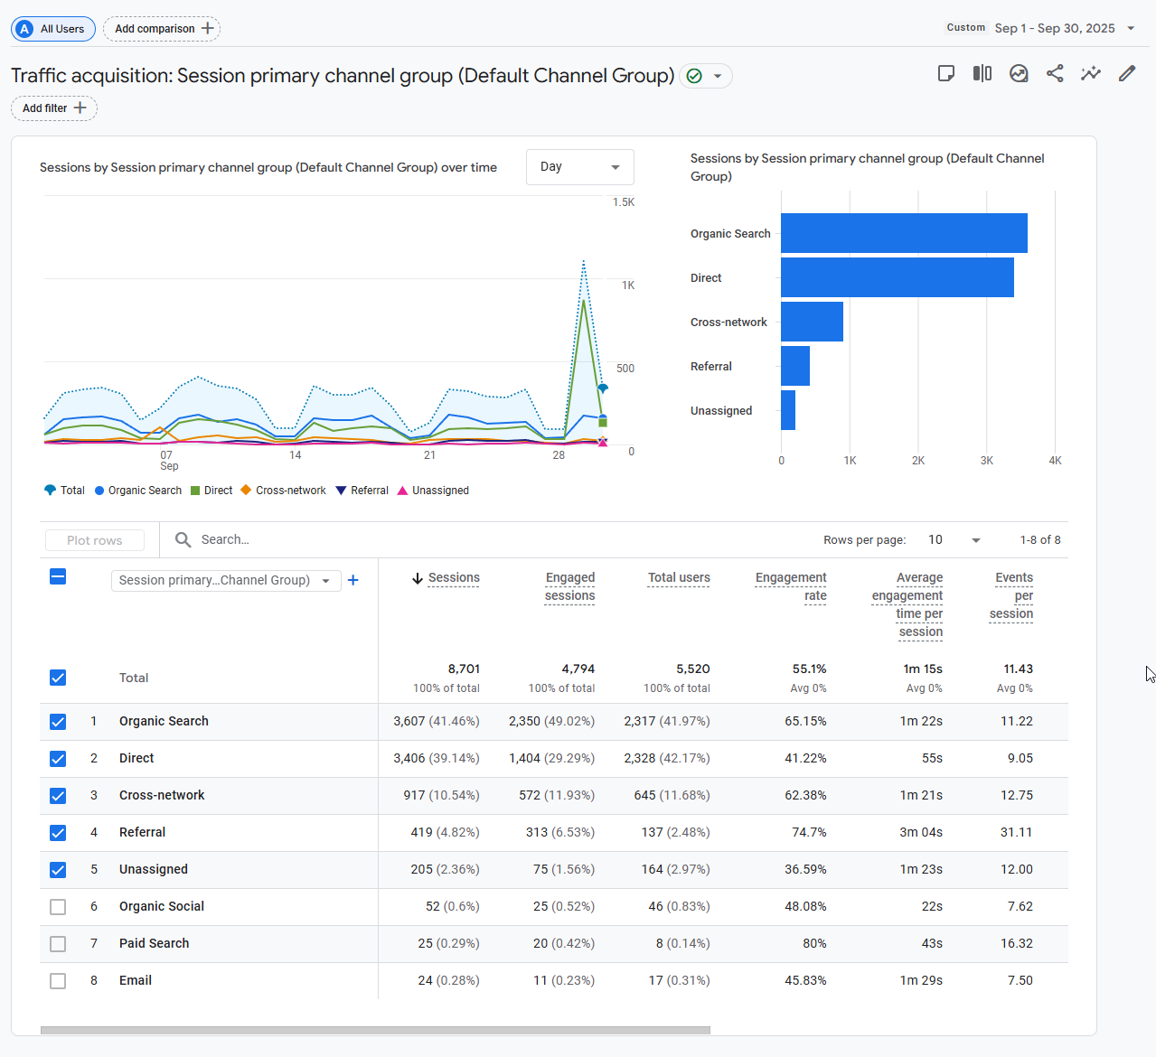The height and width of the screenshot is (1057, 1156).
Task: Click the Add comparison button
Action: coord(163,29)
